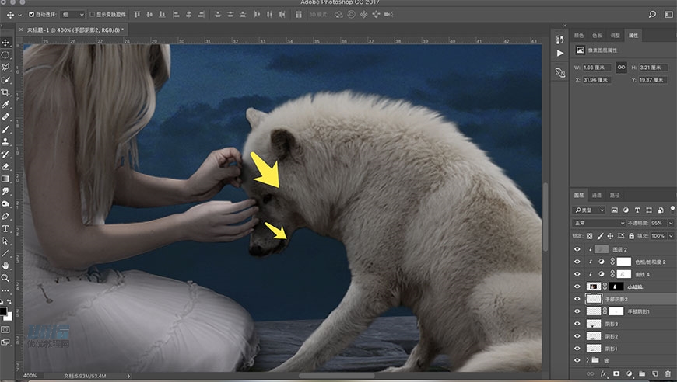Hide the 色相/饱和度 2 layer
The width and height of the screenshot is (677, 382).
pyautogui.click(x=577, y=262)
